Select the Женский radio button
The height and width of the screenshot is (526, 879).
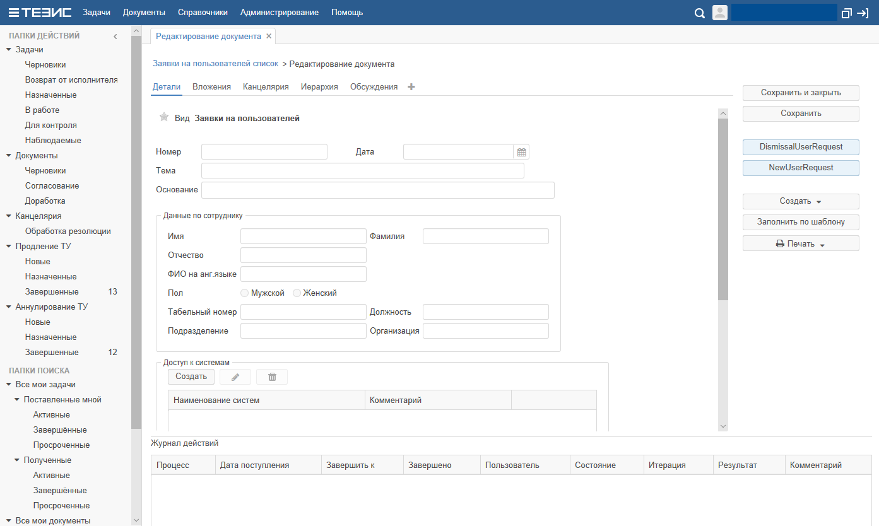(x=297, y=293)
